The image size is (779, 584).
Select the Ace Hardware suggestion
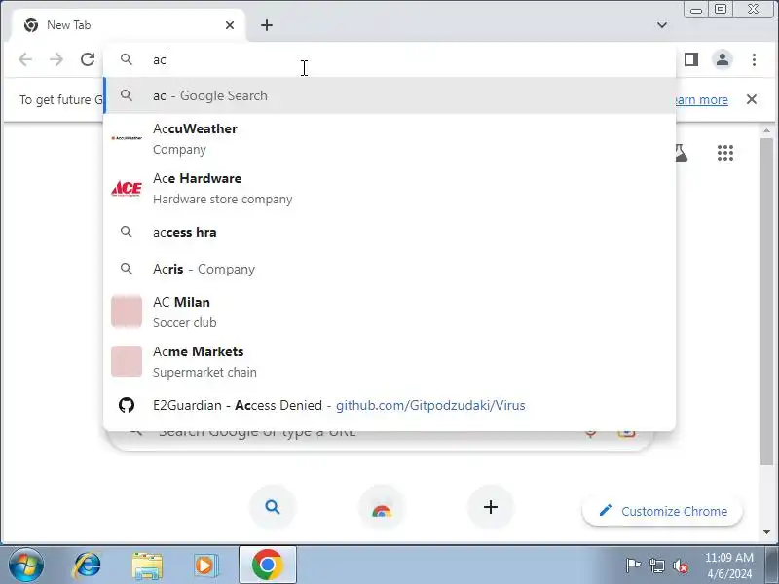[389, 188]
